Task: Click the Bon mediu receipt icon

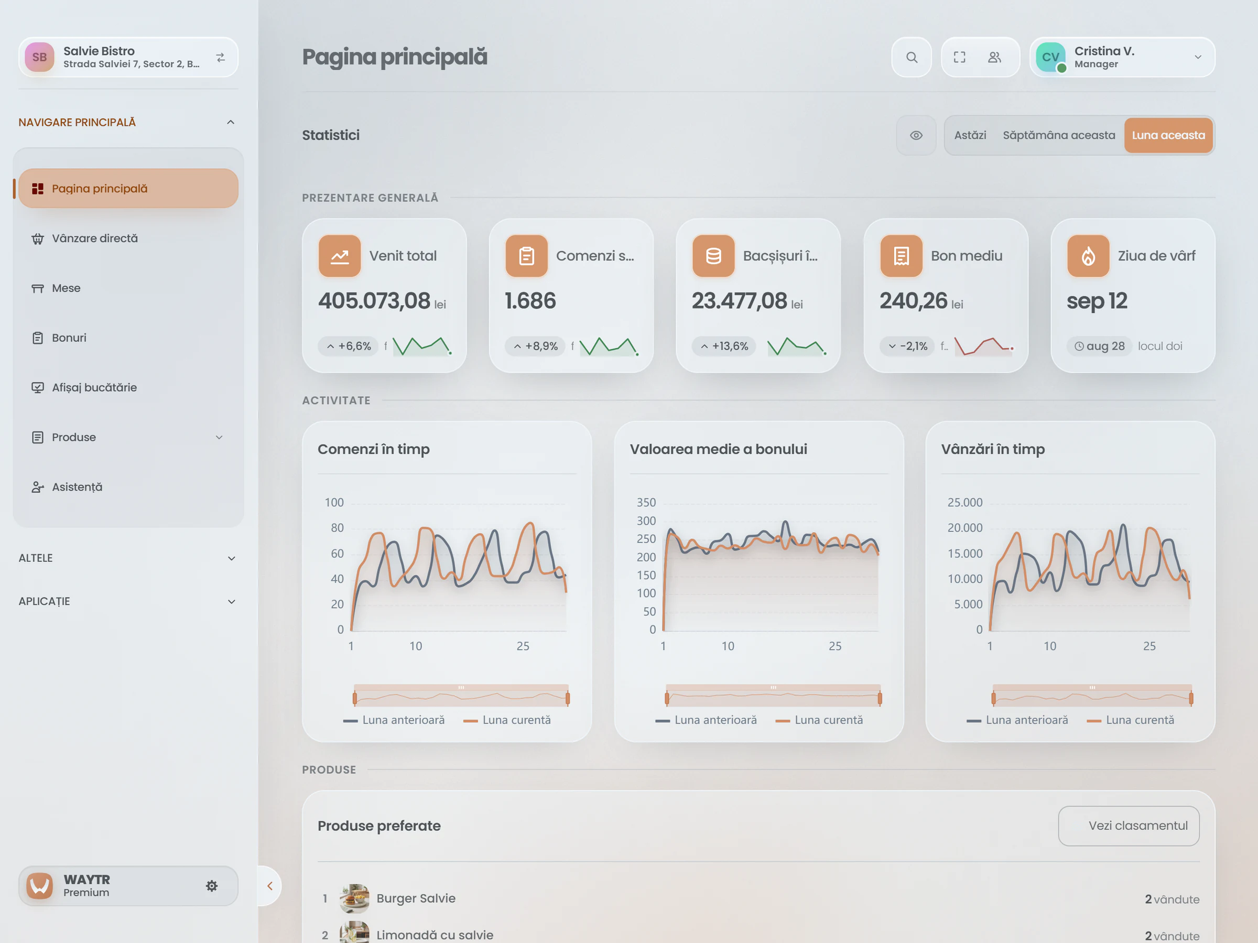Action: click(901, 256)
